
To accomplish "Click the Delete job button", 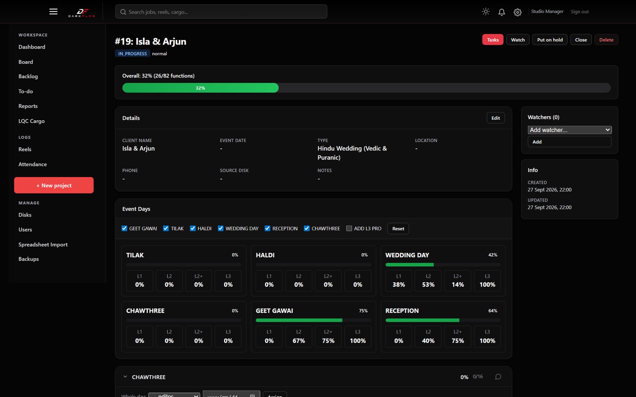I will click(606, 40).
